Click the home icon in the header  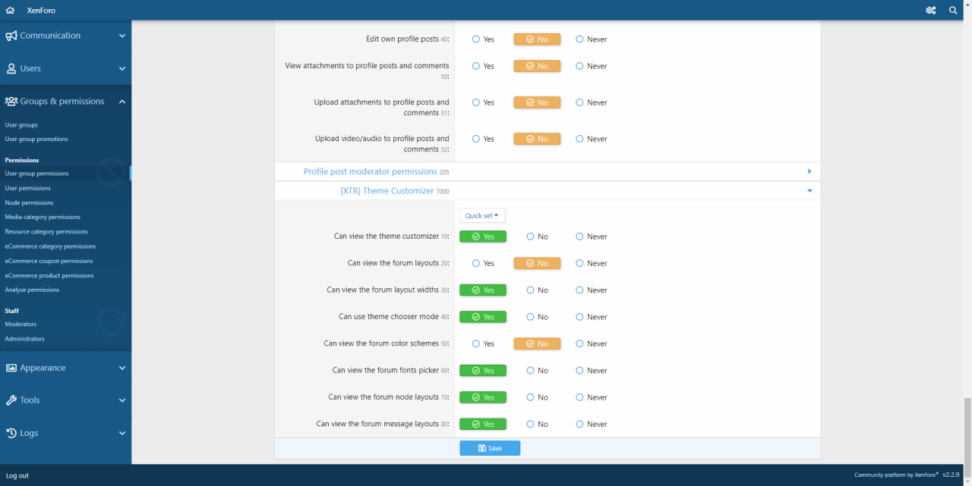[10, 11]
